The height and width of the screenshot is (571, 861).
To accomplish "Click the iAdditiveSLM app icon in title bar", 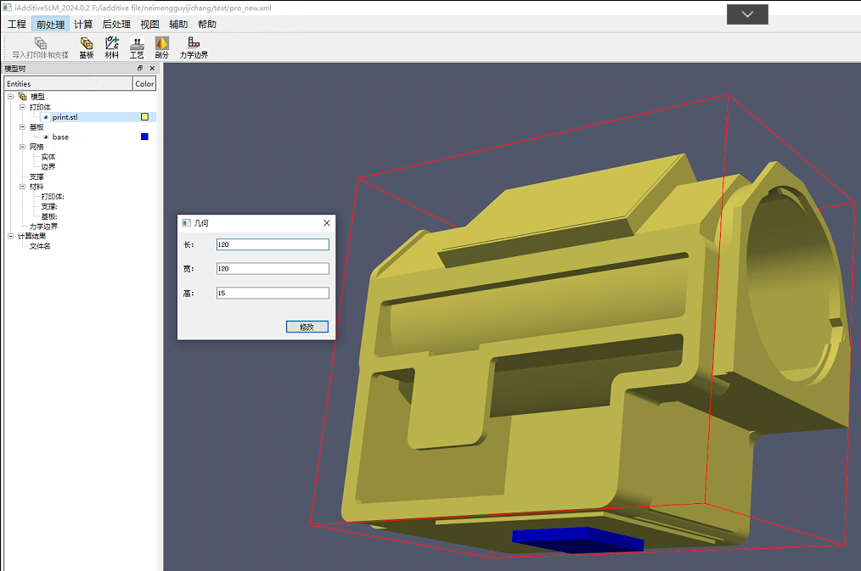I will [x=8, y=8].
